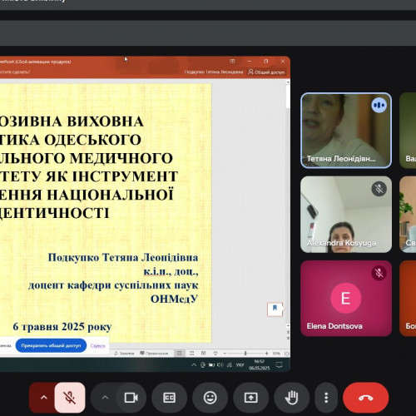Open Примечания in PowerPoint status bar
The image size is (416, 416).
[x=154, y=354]
